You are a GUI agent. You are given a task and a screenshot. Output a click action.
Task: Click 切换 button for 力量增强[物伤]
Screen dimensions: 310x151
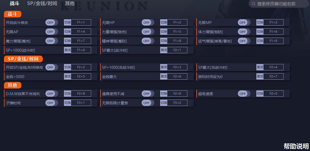pos(164,32)
